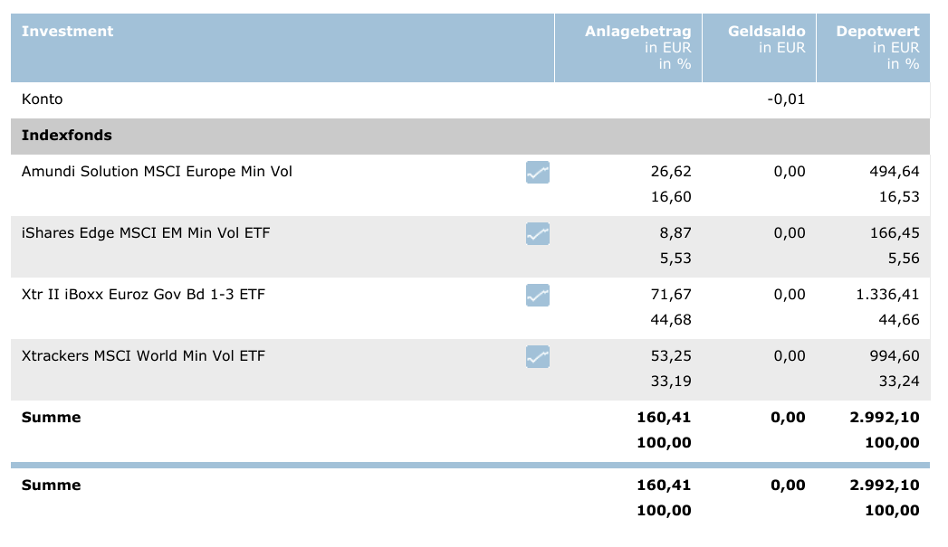Select Xtr II iBoxx Euroz Gov Bd 1-3 ETF

[143, 295]
